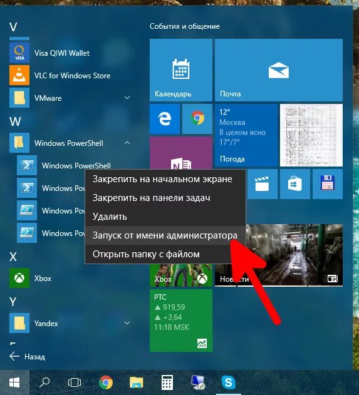Open Skype from the taskbar
The height and width of the screenshot is (395, 359).
pyautogui.click(x=229, y=382)
